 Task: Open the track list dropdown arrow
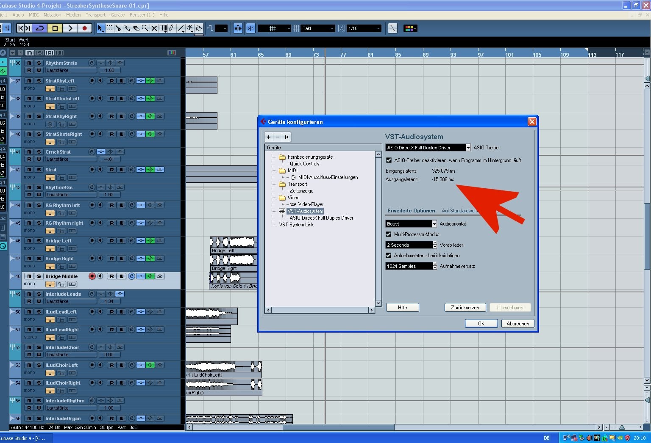[x=13, y=52]
